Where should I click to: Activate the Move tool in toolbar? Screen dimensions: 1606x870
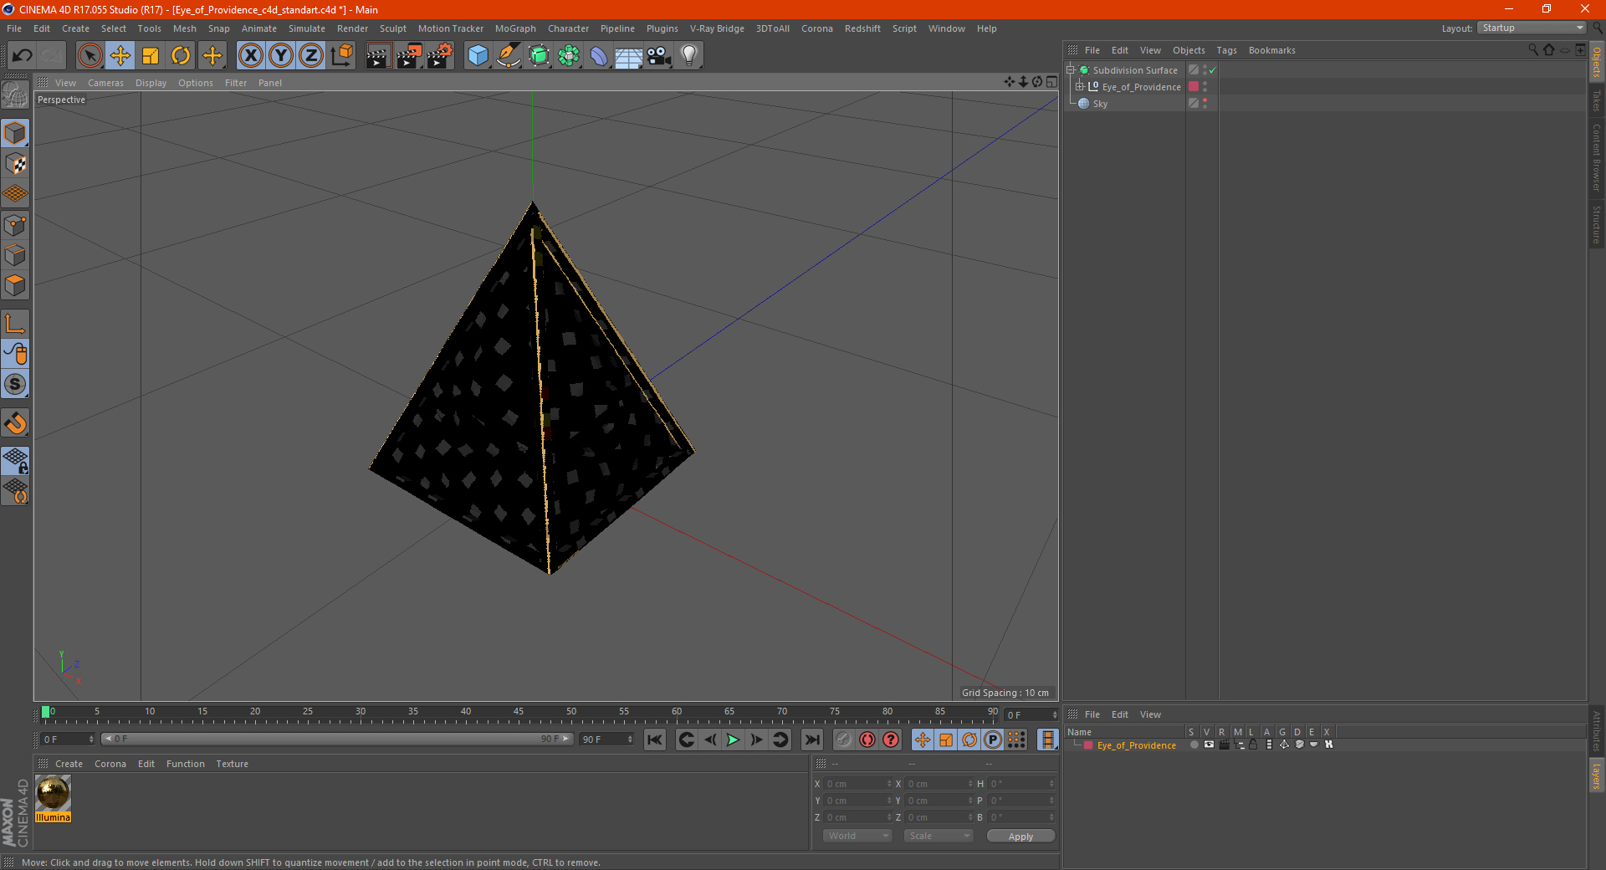120,56
